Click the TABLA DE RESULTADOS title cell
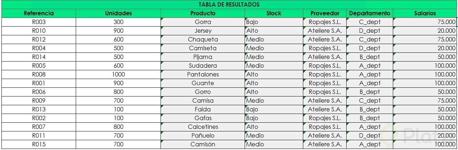Viewport: 458px width, 150px height. 229,4
